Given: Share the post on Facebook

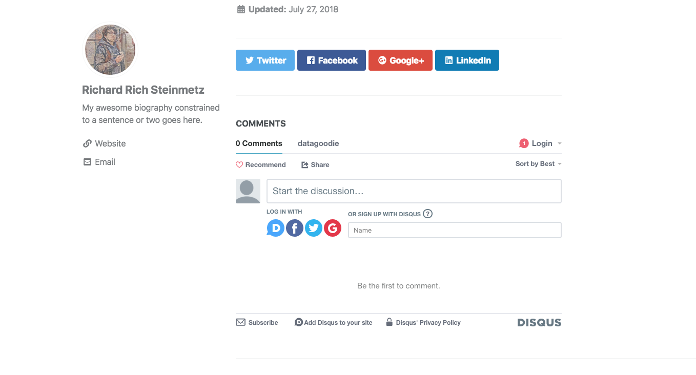Looking at the screenshot, I should coord(332,60).
